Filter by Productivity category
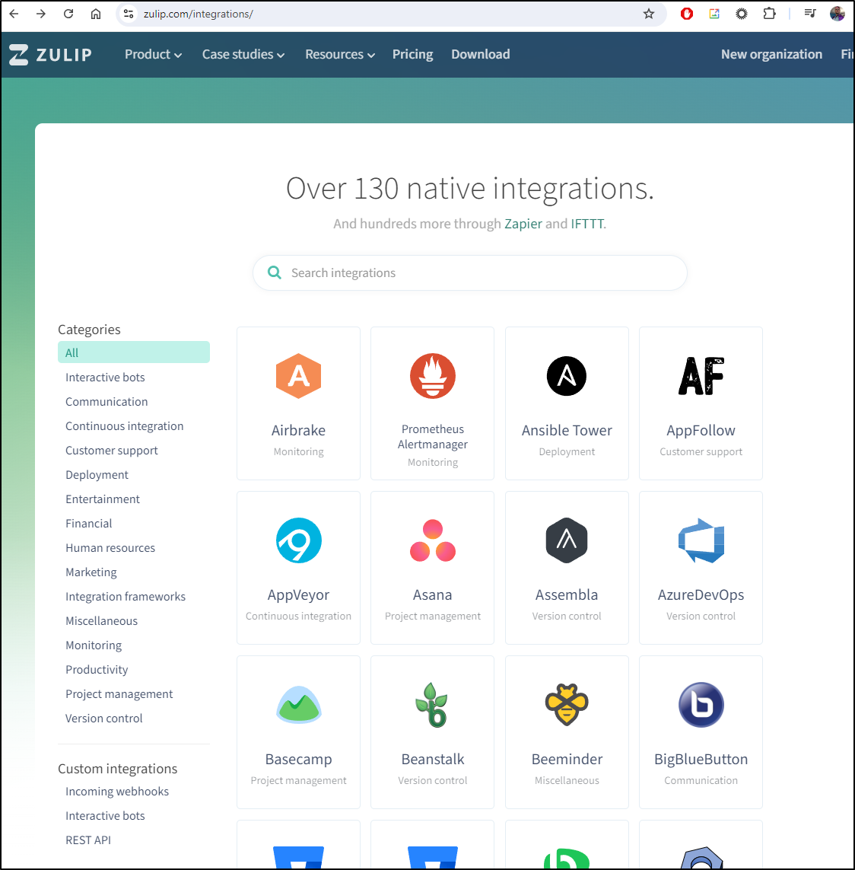This screenshot has width=855, height=870. coord(97,671)
